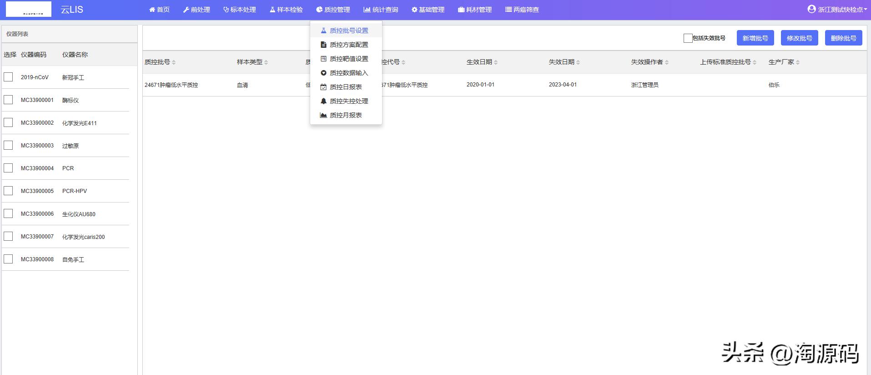
Task: Sort by 生效日期 column arrows
Action: [x=496, y=62]
